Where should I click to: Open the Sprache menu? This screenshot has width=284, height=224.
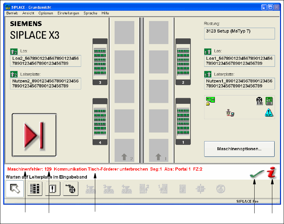91,13
